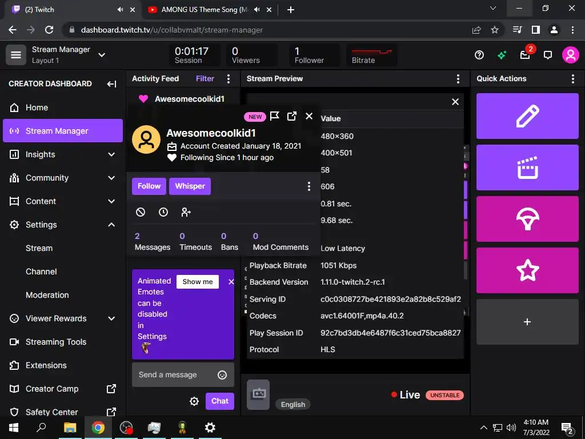The image size is (585, 439).
Task: Expand the Stream Manager layout dropdown
Action: click(102, 55)
